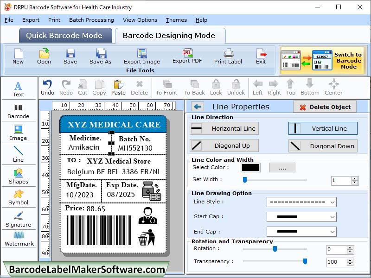Click the Transparency spinner arrows
The image size is (371, 278).
(x=350, y=262)
